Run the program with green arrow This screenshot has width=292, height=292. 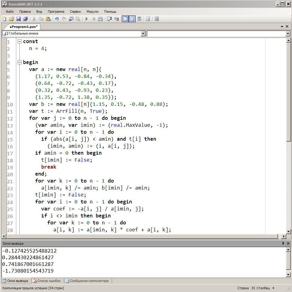87,19
